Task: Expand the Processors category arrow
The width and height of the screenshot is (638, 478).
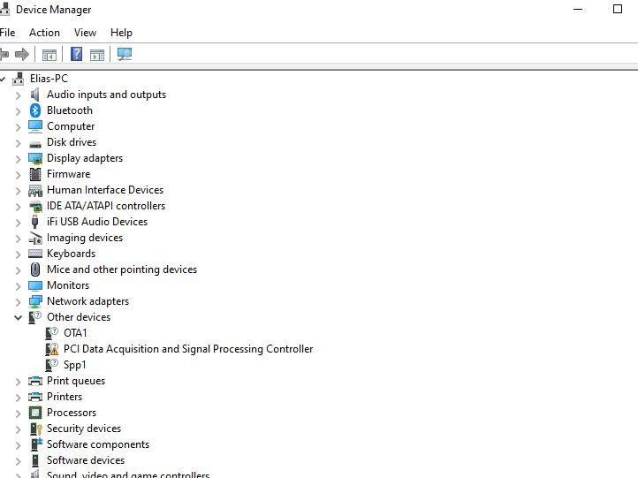Action: pyautogui.click(x=18, y=414)
